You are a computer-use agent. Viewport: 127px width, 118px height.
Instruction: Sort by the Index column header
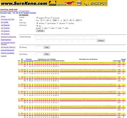coord(119,61)
